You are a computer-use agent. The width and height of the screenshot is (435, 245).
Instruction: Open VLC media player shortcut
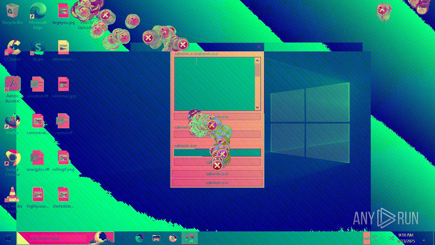click(x=13, y=200)
